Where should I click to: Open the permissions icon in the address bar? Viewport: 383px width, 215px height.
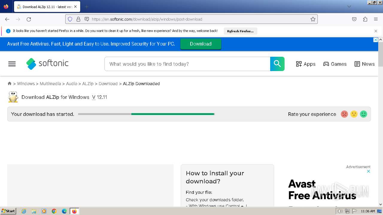tap(87, 19)
